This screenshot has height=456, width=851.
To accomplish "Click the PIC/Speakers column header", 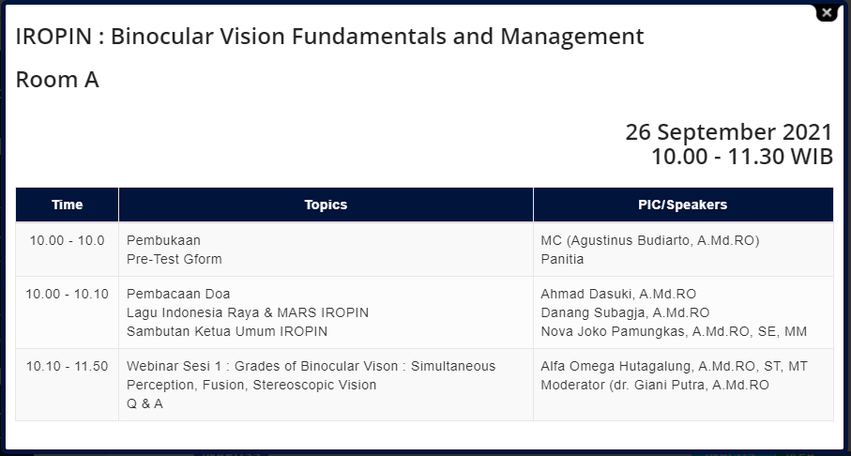I will coord(683,205).
